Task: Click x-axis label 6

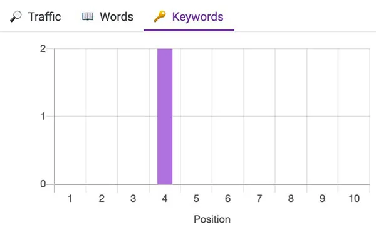Action: [228, 198]
